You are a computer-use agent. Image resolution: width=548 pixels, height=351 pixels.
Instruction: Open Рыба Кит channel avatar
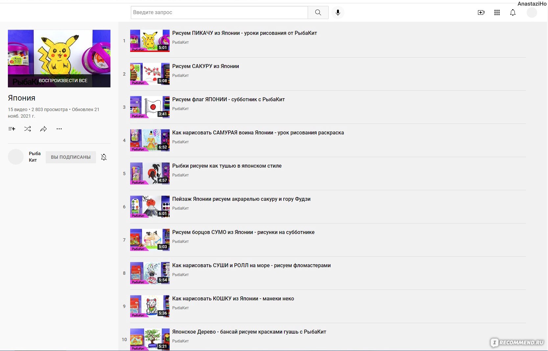pos(16,157)
